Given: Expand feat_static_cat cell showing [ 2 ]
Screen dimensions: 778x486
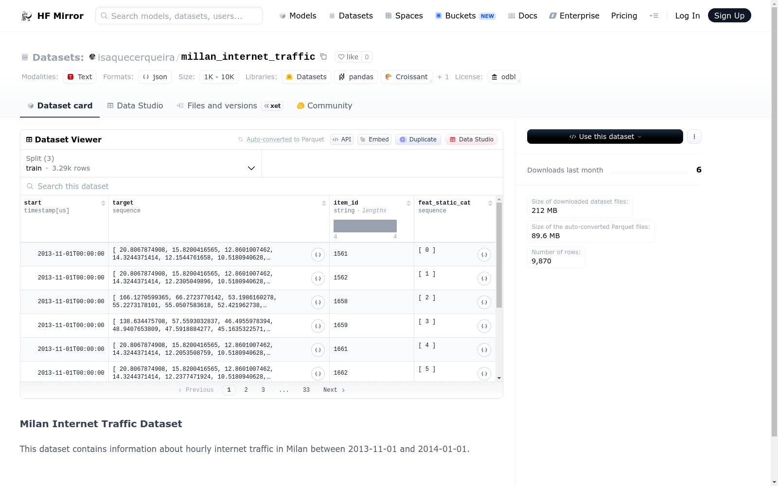Looking at the screenshot, I should coord(484,302).
